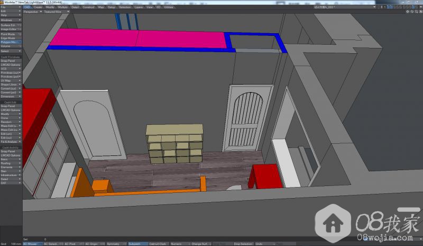Expand the Windows dropdown in sidebar
The image size is (423, 246).
coord(11,20)
